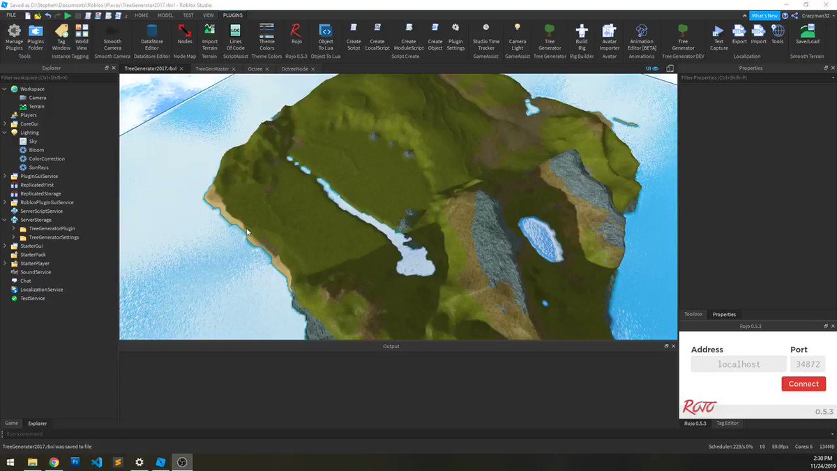Open Smooth Terrain Save/Load
Screen dimensions: 837x471
tap(808, 34)
